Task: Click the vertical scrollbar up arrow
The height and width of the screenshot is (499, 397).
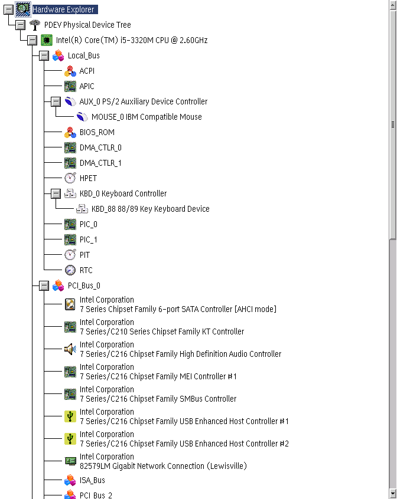Action: tap(393, 5)
